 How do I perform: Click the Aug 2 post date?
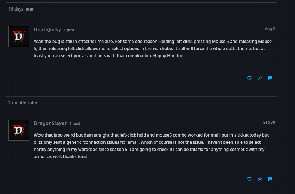(x=270, y=29)
